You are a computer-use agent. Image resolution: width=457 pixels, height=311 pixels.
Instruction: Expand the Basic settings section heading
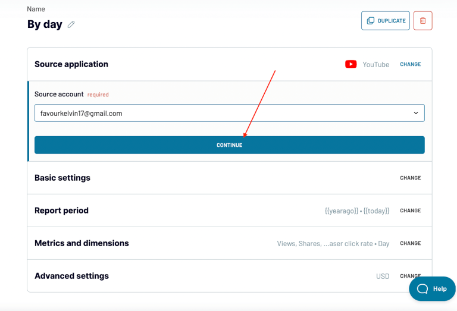coord(62,178)
